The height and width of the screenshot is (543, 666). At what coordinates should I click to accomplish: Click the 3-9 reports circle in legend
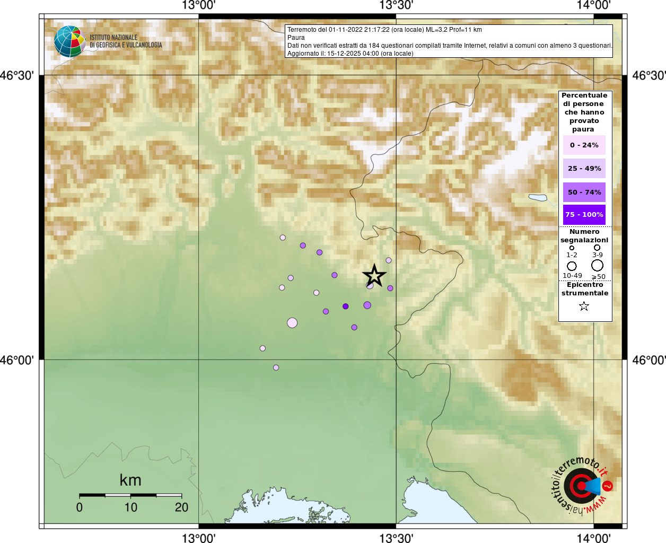pos(597,248)
